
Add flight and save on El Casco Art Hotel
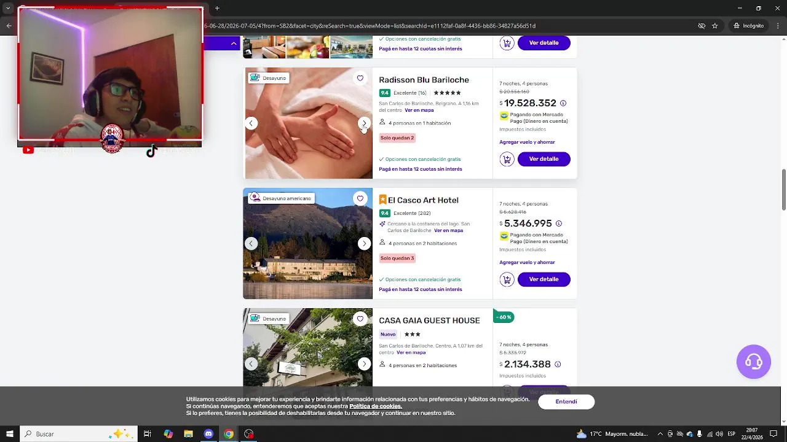tap(527, 263)
